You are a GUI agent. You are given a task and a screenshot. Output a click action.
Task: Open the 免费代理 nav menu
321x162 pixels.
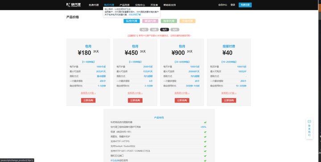pos(94,5)
